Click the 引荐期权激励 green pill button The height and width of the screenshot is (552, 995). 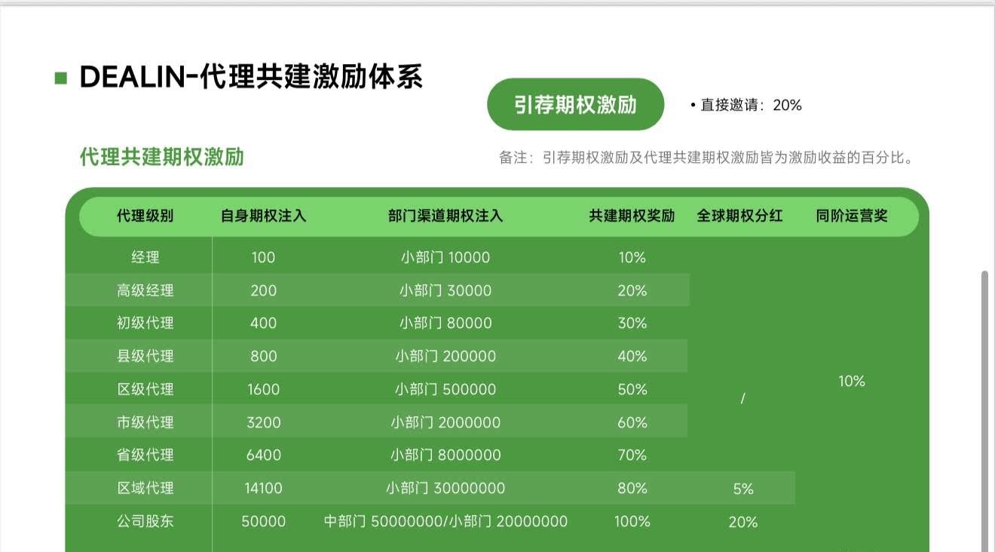click(x=576, y=104)
